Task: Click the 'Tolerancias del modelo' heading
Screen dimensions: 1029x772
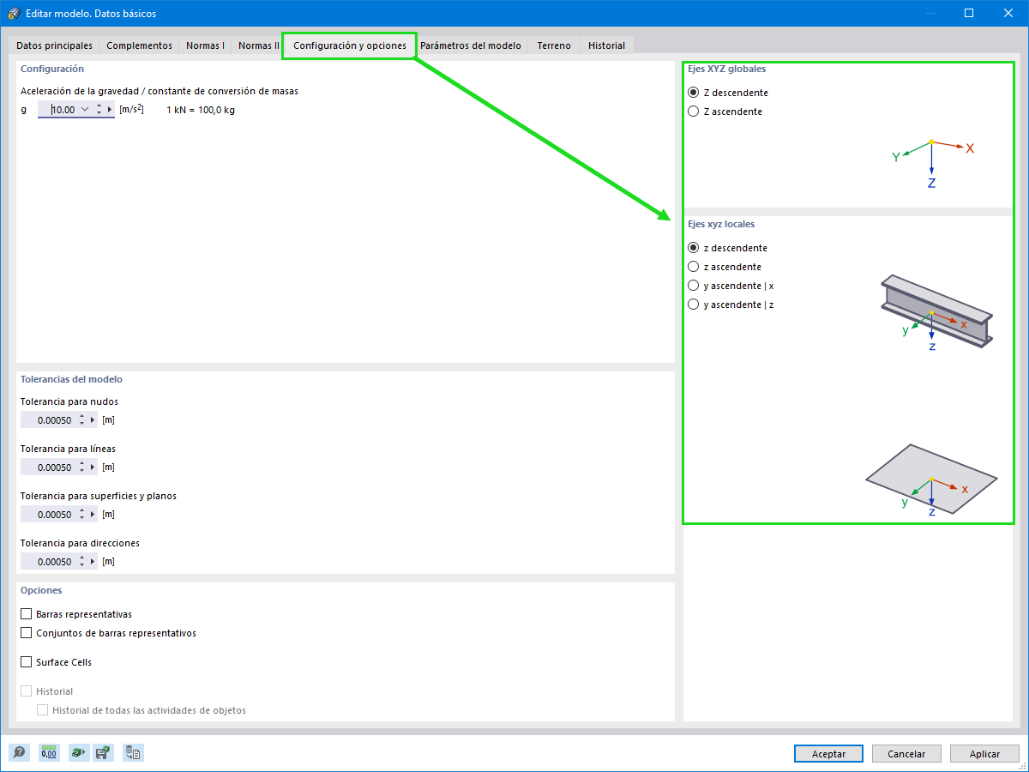Action: click(71, 379)
